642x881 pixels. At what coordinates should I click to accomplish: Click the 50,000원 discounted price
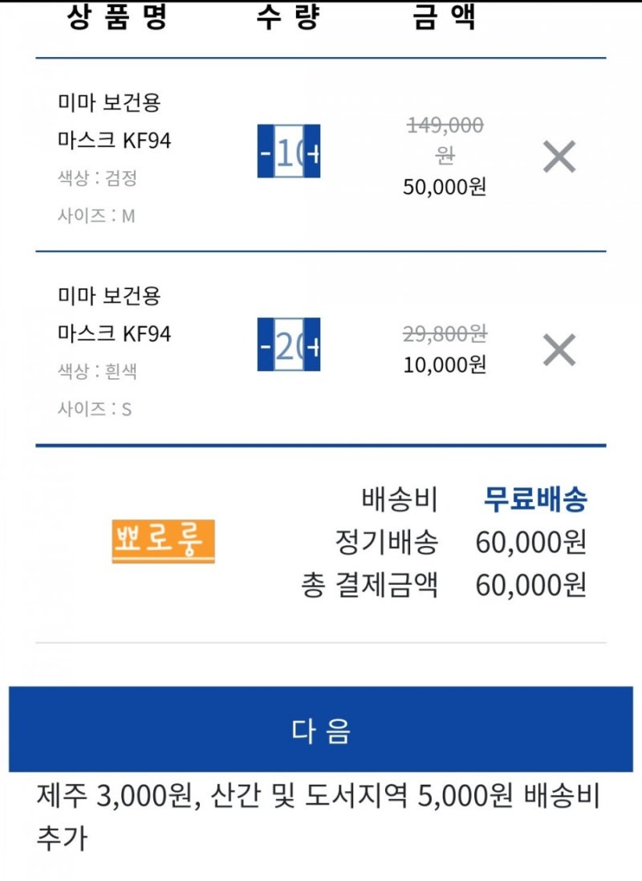click(445, 186)
